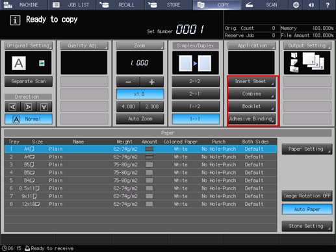The width and height of the screenshot is (336, 252).
Task: Select x1.0 zoom preset
Action: click(140, 94)
